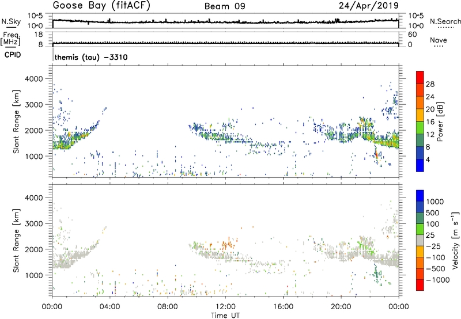This screenshot has height=319, width=461.
Task: Click the date '24/Apr/2019'
Action: tap(369, 6)
